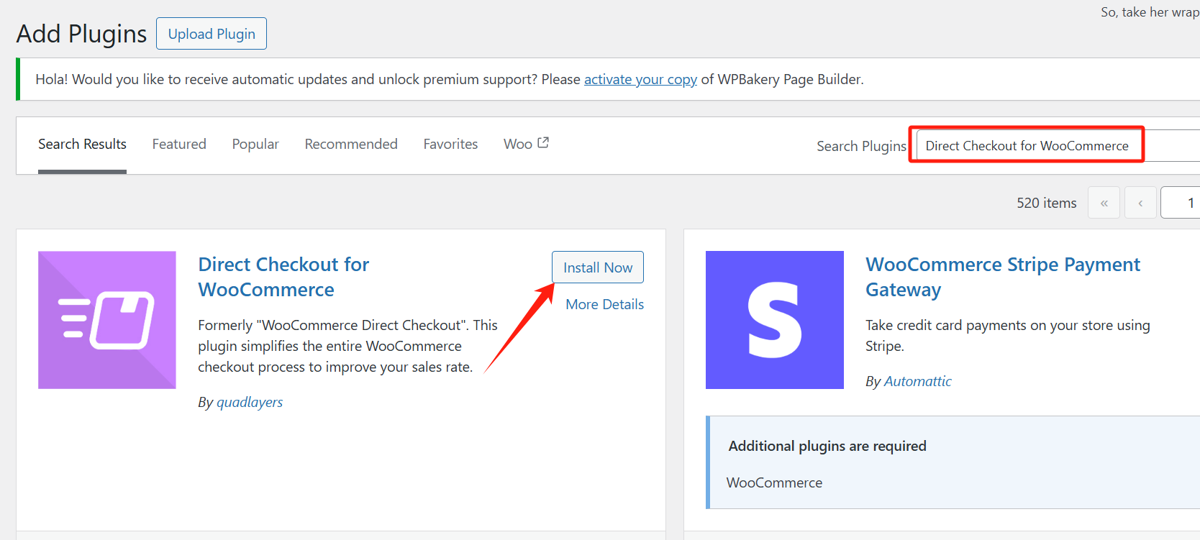Install the Direct Checkout for WooCommerce plugin
The height and width of the screenshot is (540, 1200).
coord(598,267)
